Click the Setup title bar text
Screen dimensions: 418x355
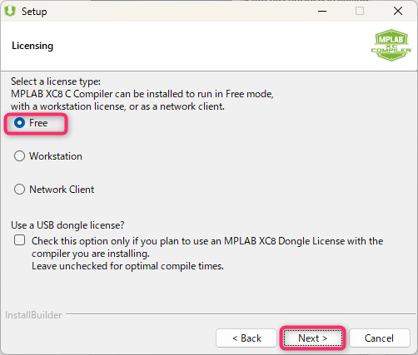(x=34, y=12)
